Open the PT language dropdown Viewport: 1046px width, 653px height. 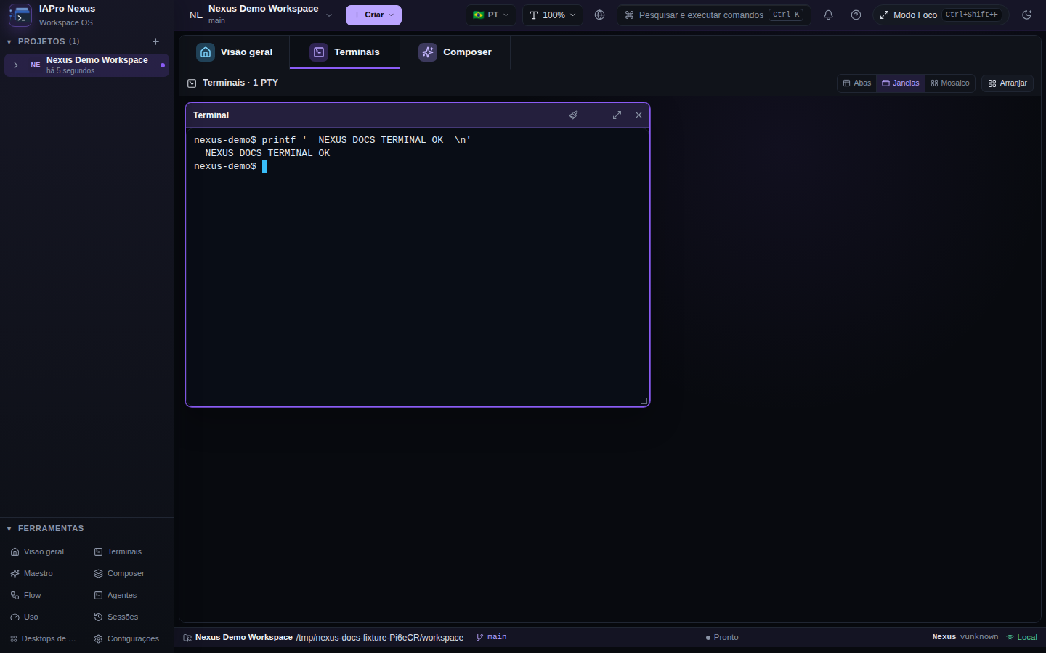491,15
